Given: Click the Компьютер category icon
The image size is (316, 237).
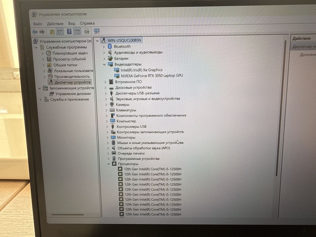Looking at the screenshot, I should pos(113,121).
